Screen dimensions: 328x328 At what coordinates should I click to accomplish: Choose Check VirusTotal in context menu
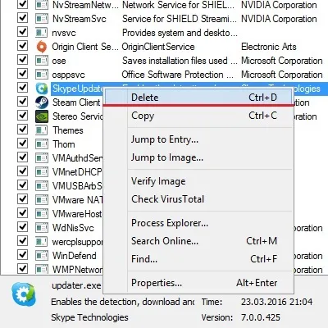pos(198,199)
